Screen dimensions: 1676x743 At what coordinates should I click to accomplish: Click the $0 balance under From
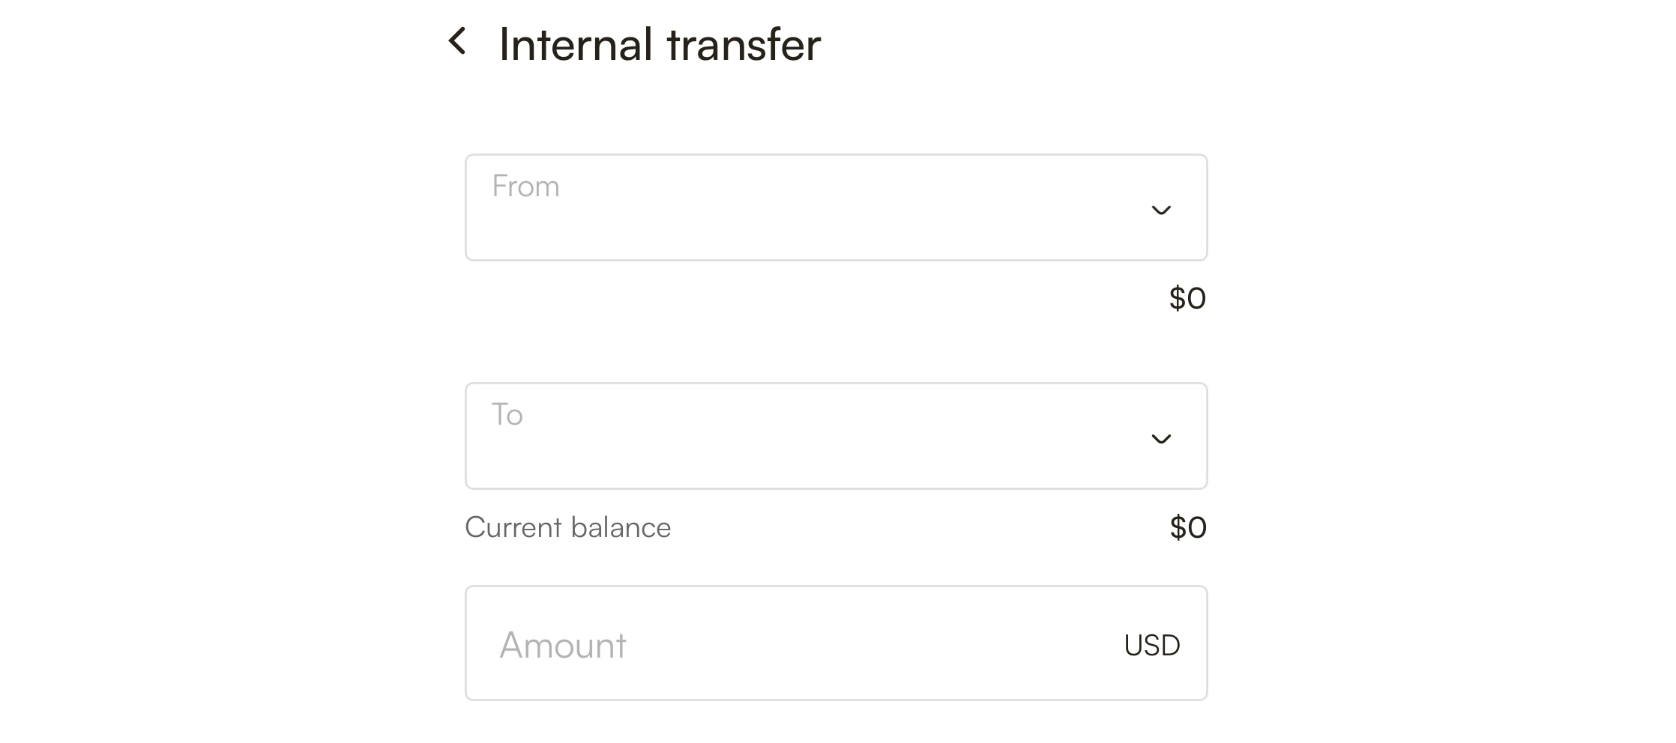click(1187, 298)
